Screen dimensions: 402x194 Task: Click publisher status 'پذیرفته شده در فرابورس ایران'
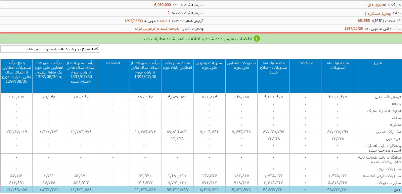(156, 29)
